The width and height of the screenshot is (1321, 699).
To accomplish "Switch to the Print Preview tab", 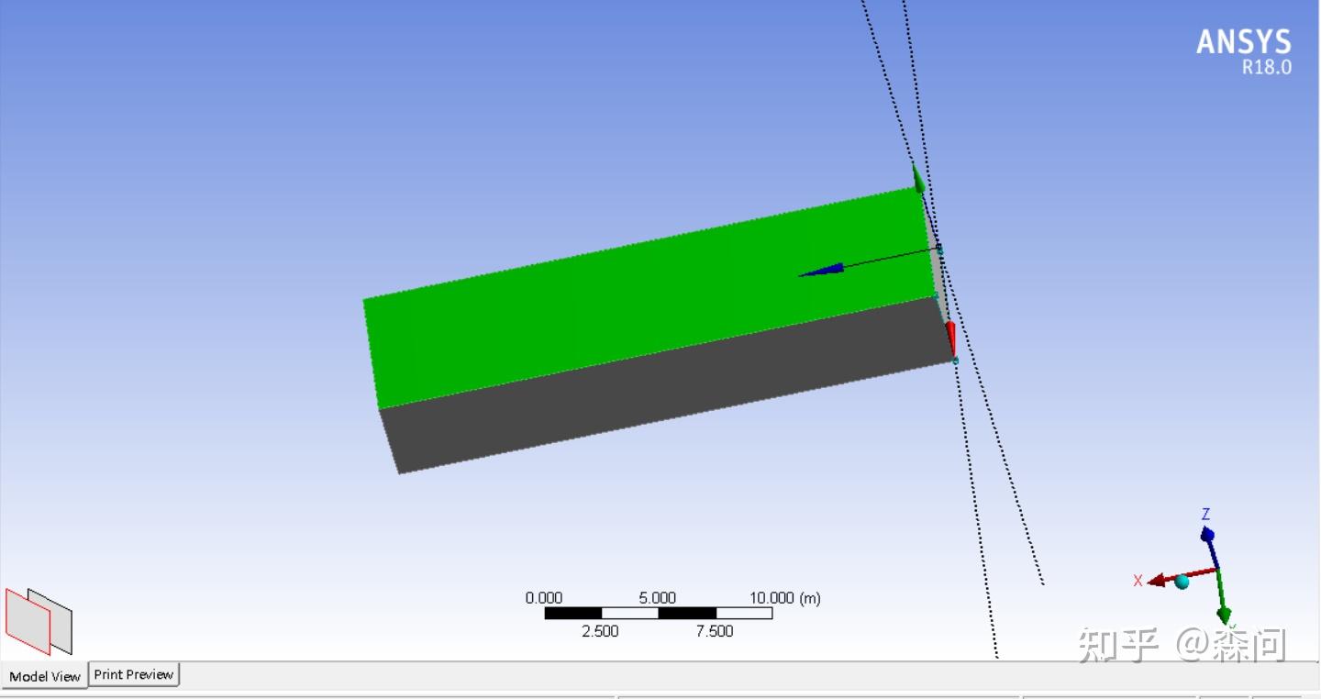I will 133,674.
